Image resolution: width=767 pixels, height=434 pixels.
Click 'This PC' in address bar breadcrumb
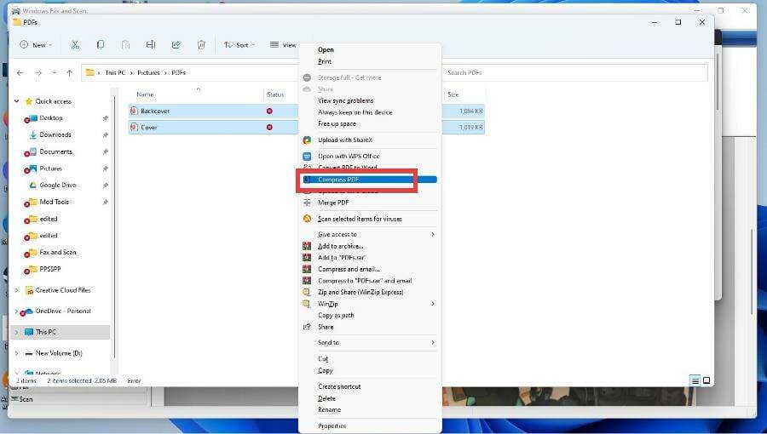tap(115, 72)
